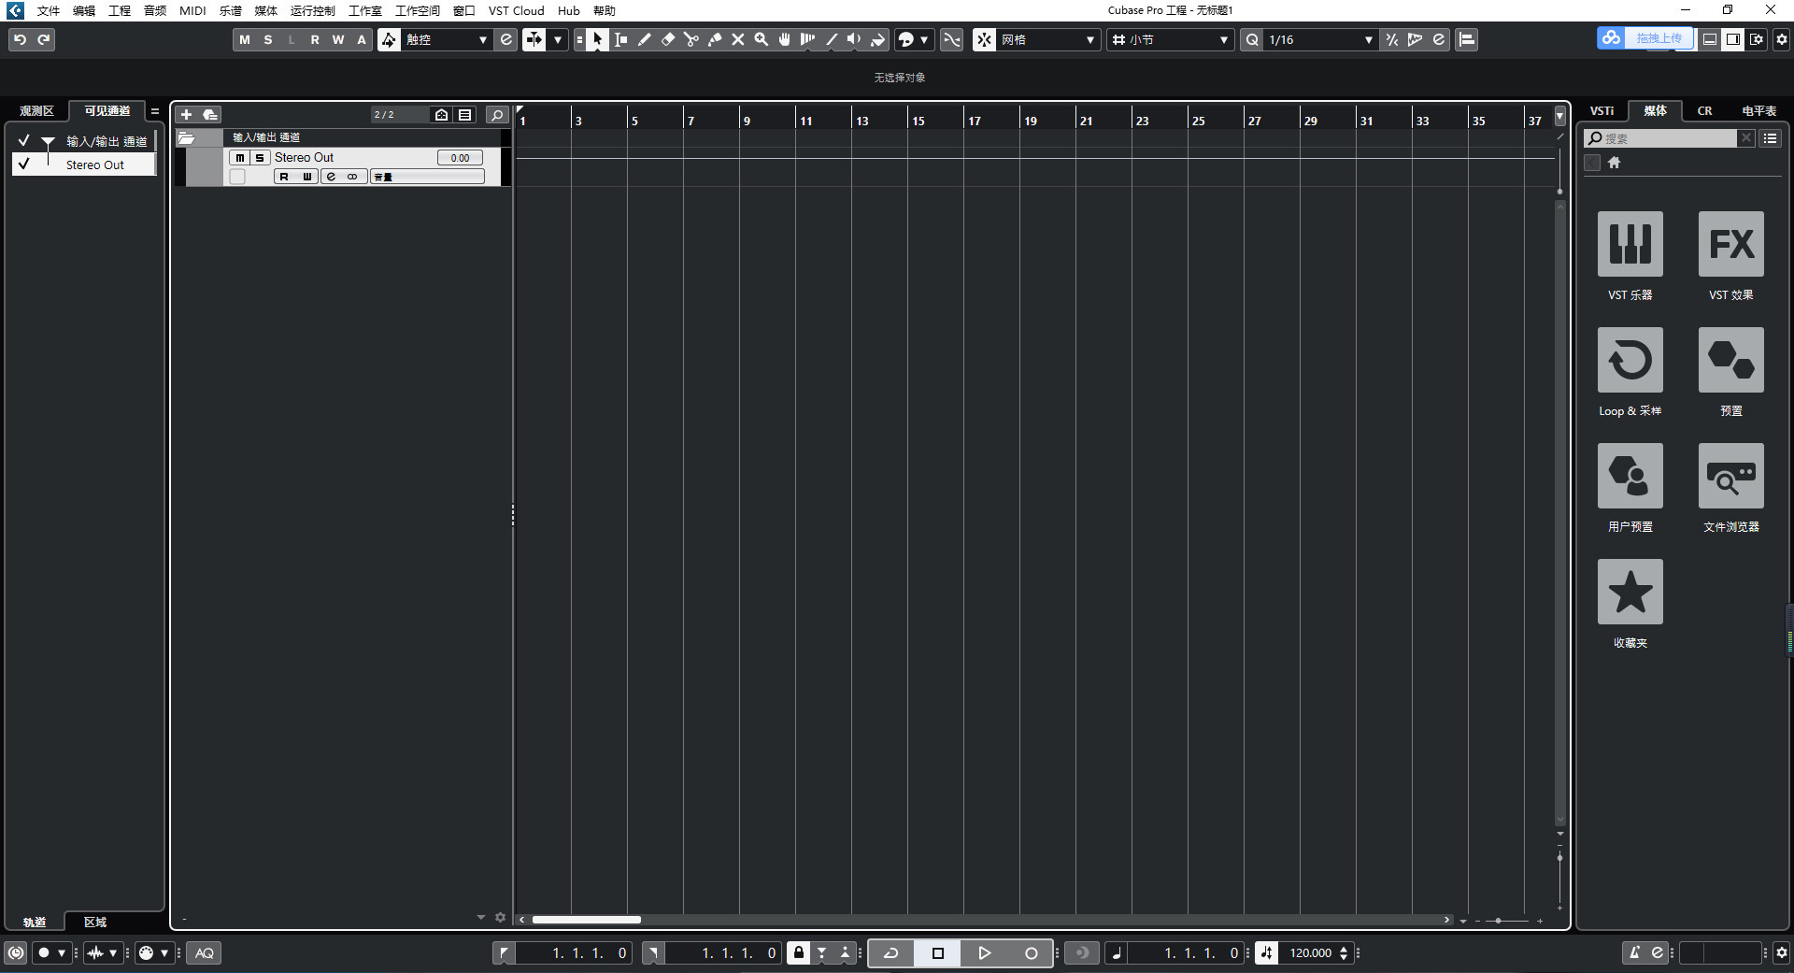This screenshot has height=973, width=1794.
Task: Select the Erase tool
Action: 668,39
